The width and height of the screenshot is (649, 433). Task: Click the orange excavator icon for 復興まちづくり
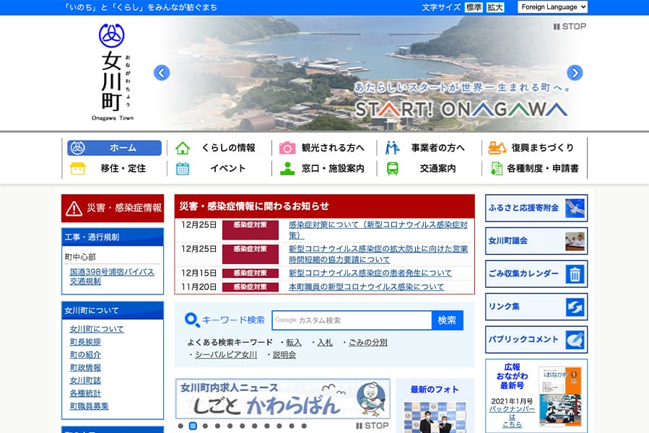point(497,148)
